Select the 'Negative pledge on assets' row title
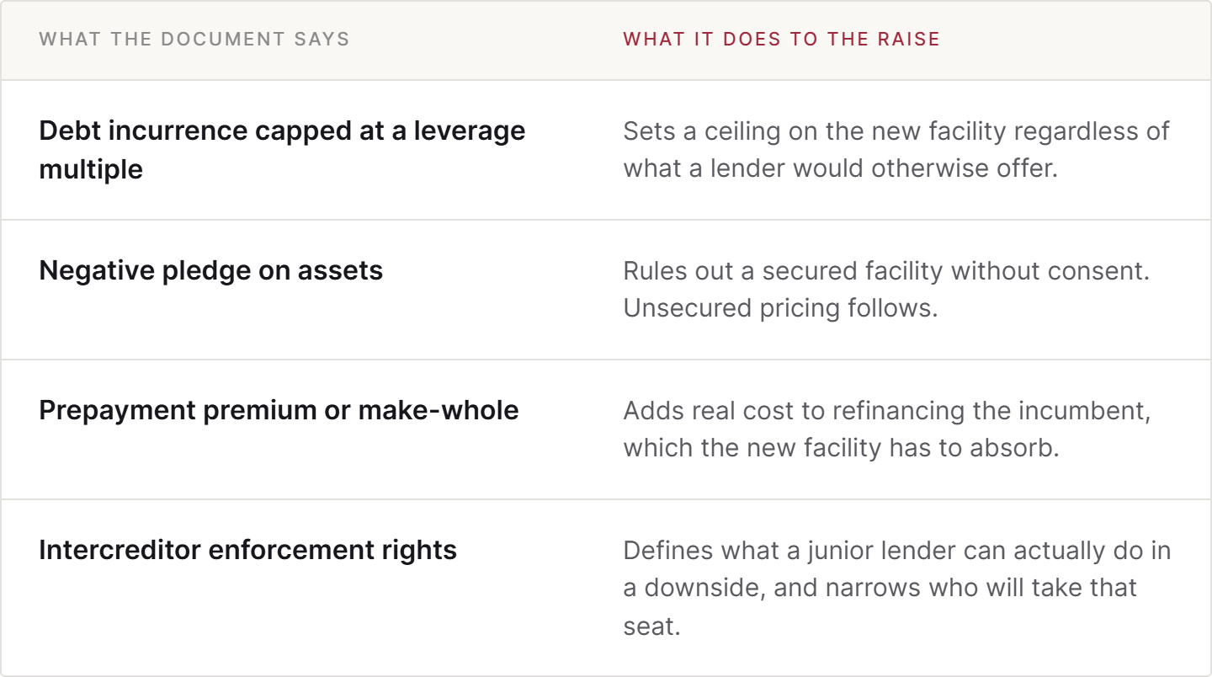 point(210,270)
